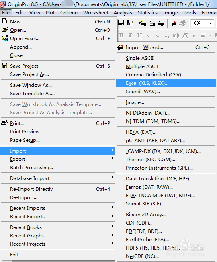Expand the Recent Exports submenu
217x262 pixels.
tap(113, 215)
